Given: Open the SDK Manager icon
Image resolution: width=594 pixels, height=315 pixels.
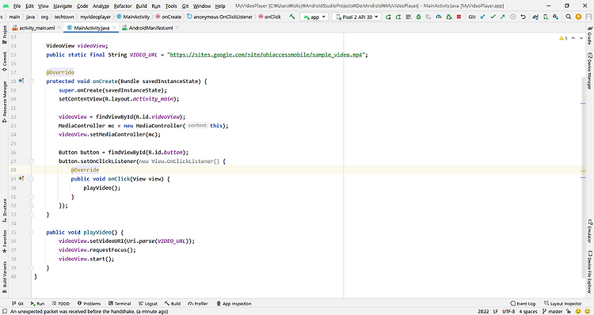Looking at the screenshot, I should point(555,17).
